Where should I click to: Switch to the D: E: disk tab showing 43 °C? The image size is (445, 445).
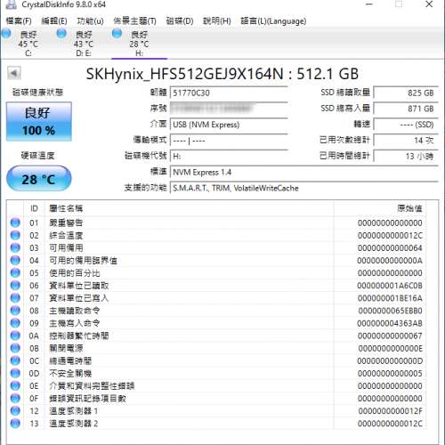pos(84,44)
